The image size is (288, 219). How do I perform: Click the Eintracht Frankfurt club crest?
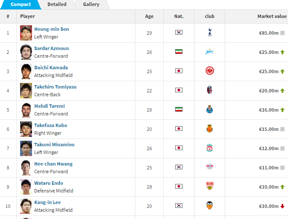[209, 71]
